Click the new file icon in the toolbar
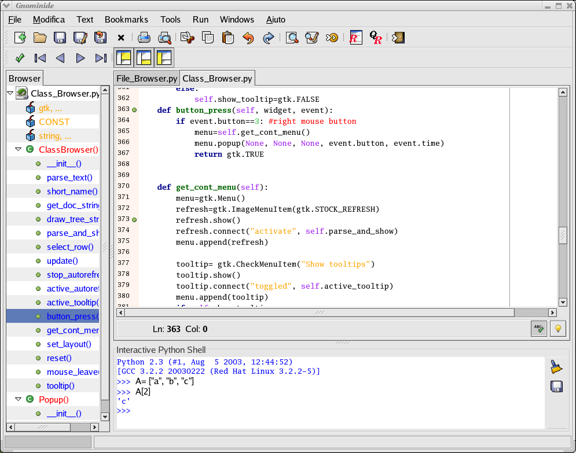This screenshot has width=576, height=453. point(20,38)
